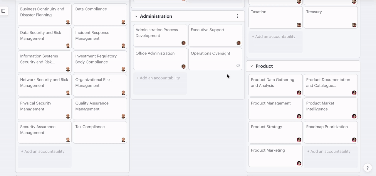Open the Administration three-dot options menu

click(237, 16)
